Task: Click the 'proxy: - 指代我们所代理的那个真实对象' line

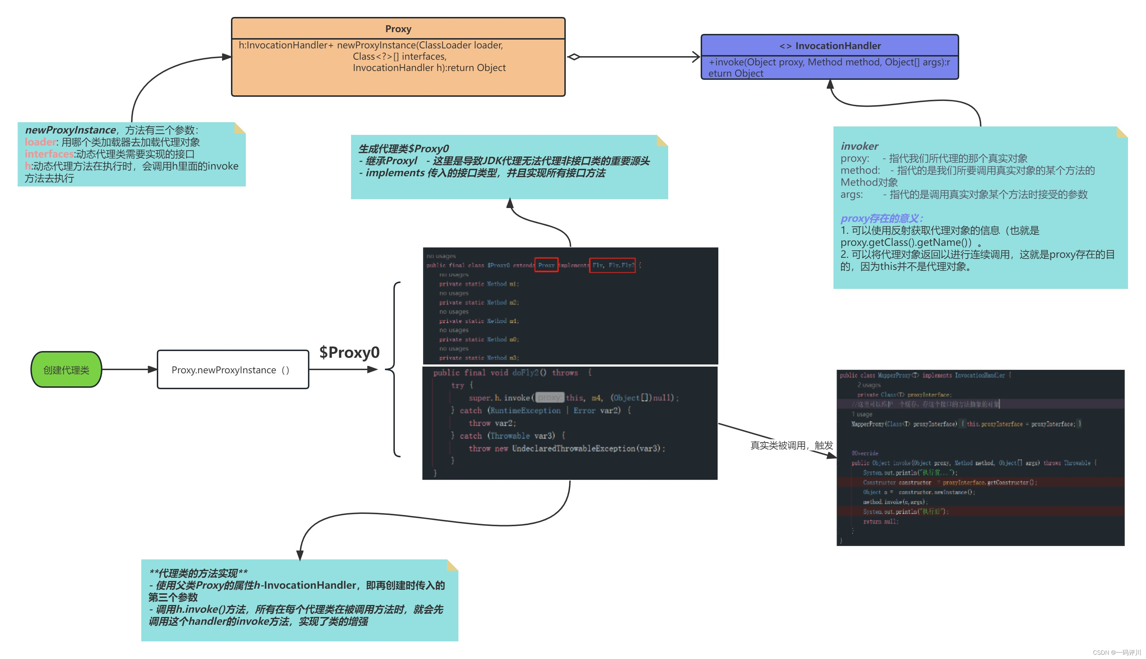Action: tap(934, 158)
